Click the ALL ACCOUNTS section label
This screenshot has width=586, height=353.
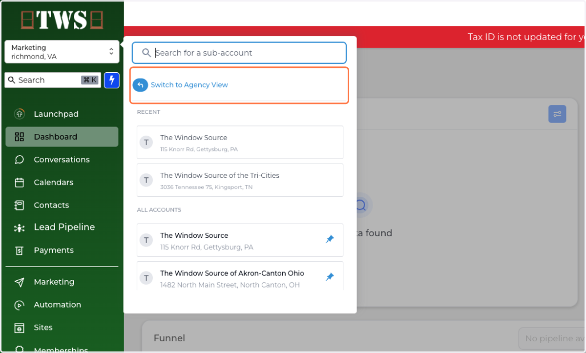[159, 210]
